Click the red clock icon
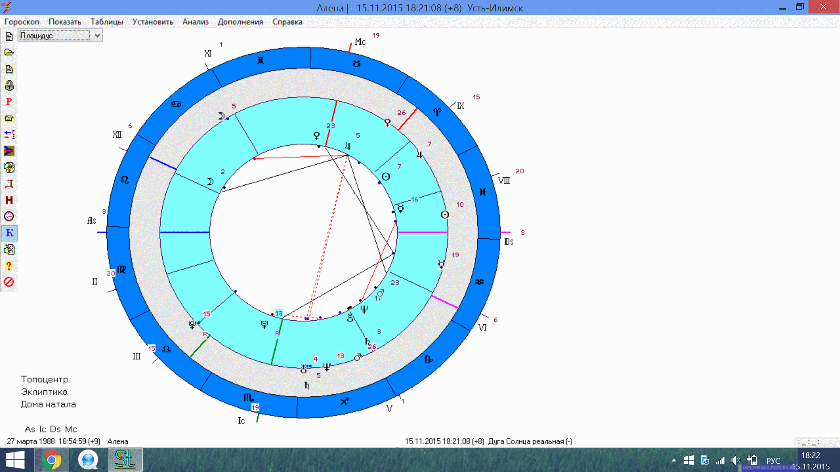The height and width of the screenshot is (472, 840). [9, 216]
